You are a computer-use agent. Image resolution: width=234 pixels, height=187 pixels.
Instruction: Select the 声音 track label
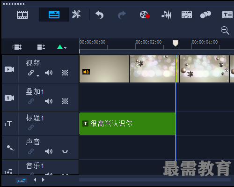coord(33,142)
